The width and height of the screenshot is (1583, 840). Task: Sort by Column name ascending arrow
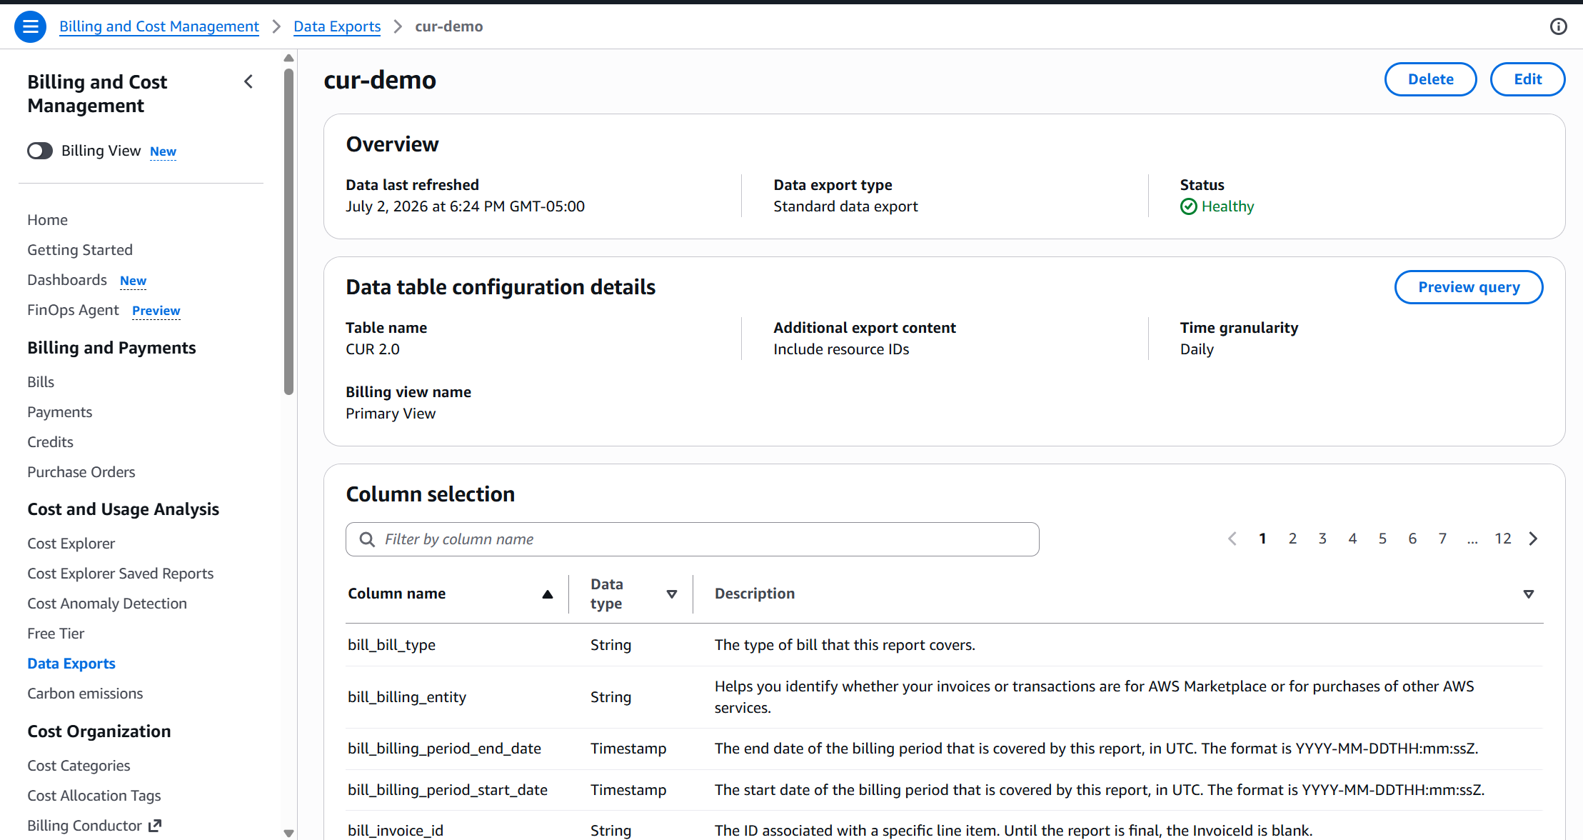pyautogui.click(x=548, y=594)
